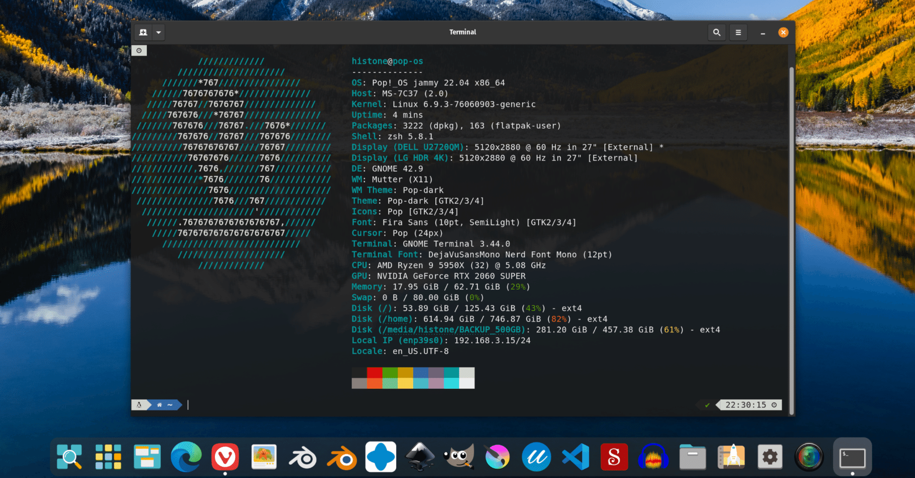
Task: Click the DE line 'GNOME 42.9'
Action: tap(387, 169)
